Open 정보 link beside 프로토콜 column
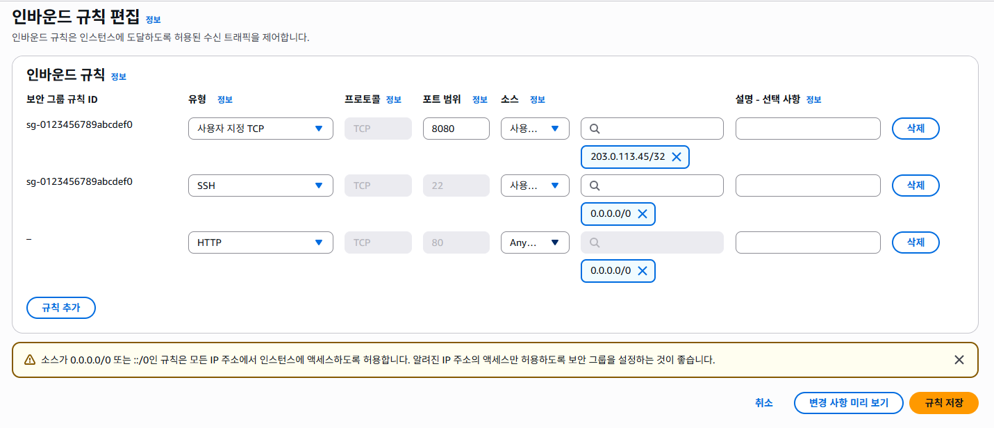The height and width of the screenshot is (428, 994). [394, 100]
